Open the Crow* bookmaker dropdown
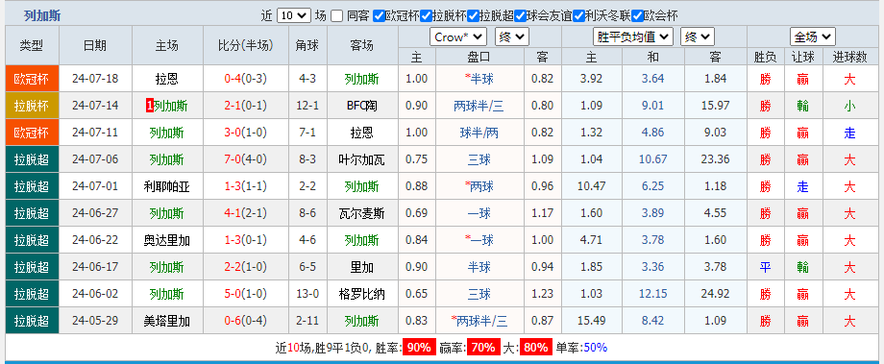The width and height of the screenshot is (884, 364). pos(458,37)
